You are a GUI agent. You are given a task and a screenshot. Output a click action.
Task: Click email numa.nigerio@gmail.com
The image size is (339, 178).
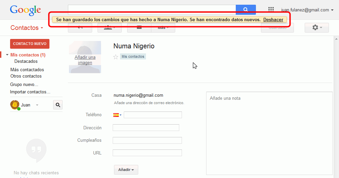[138, 95]
